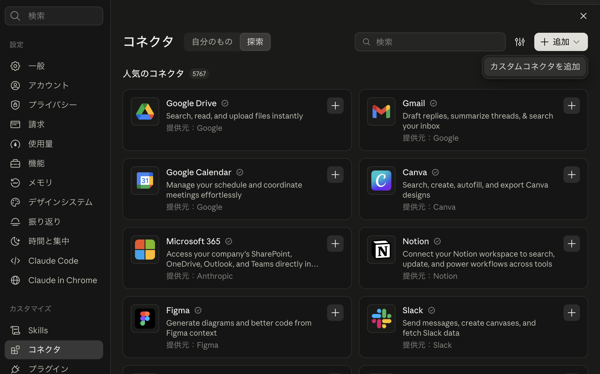Open デザインシステム settings
Screen dimensions: 600x374
point(54,202)
